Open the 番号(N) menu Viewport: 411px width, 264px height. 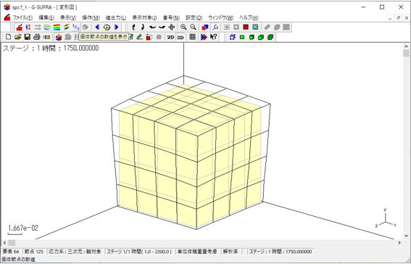171,17
